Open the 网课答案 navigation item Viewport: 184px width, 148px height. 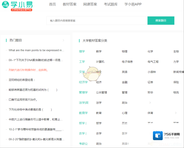pos(90,4)
